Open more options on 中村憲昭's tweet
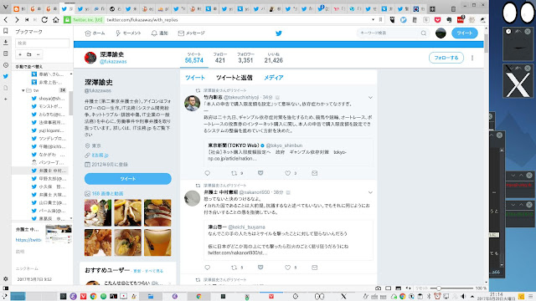Screen dimensions: 536x301 [370, 192]
